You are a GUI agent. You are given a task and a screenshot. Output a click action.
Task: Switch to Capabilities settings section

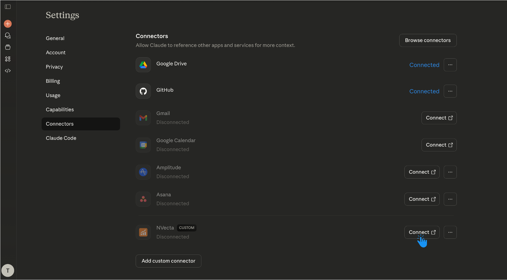[x=60, y=110]
